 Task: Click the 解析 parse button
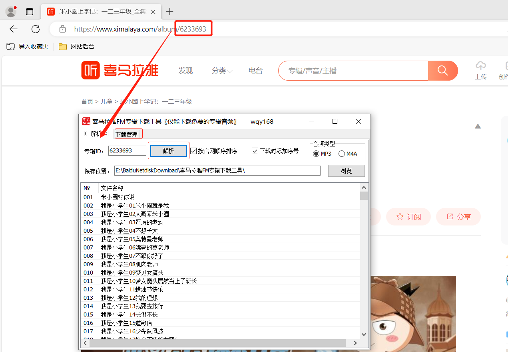[x=168, y=151]
